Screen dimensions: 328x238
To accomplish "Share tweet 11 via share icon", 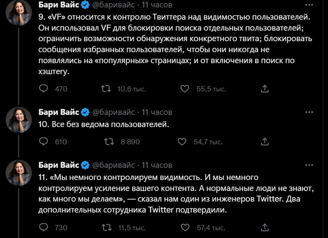I will [264, 227].
